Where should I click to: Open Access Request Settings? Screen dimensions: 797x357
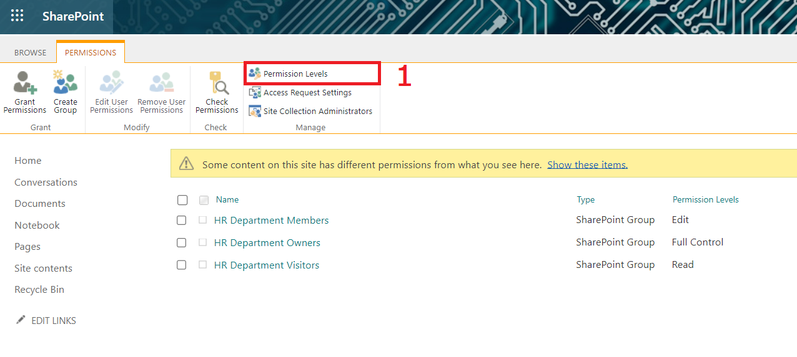coord(307,93)
